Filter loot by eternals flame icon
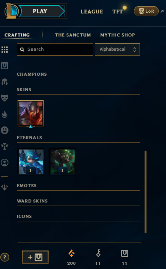Viewport: 166px width, 269px height. tap(5, 114)
